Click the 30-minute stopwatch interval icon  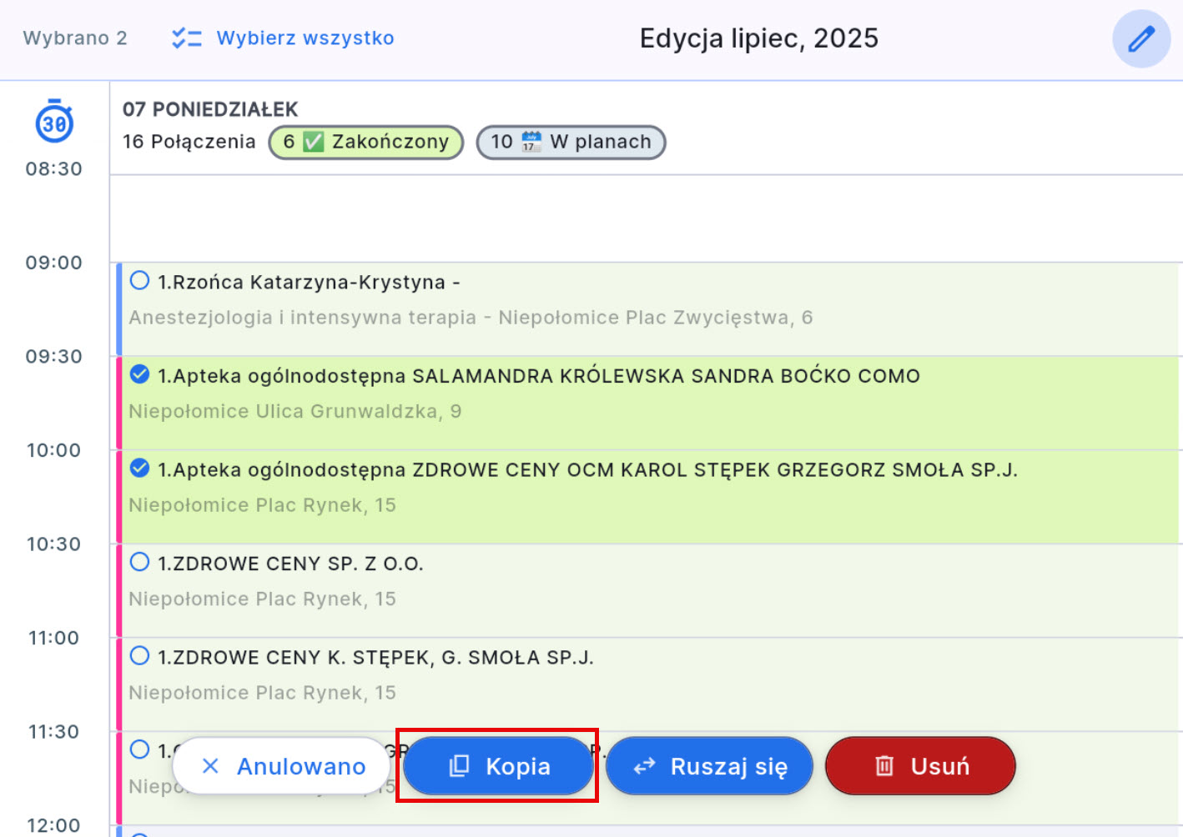(54, 123)
